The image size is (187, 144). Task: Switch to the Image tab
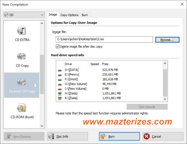pyautogui.click(x=53, y=15)
